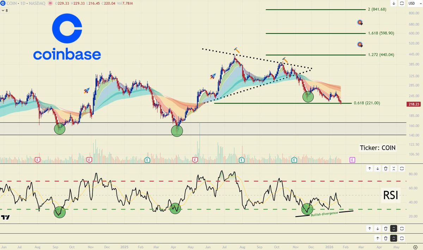Click the 2026 label on time axis
Screen dimensions: 423x250
(x=329, y=246)
